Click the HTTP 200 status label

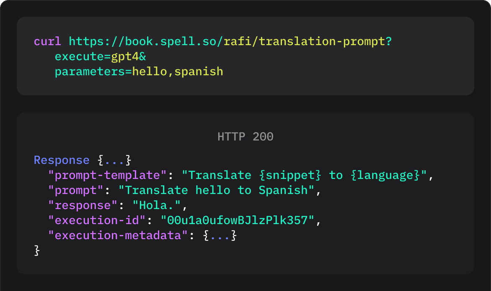pyautogui.click(x=245, y=137)
